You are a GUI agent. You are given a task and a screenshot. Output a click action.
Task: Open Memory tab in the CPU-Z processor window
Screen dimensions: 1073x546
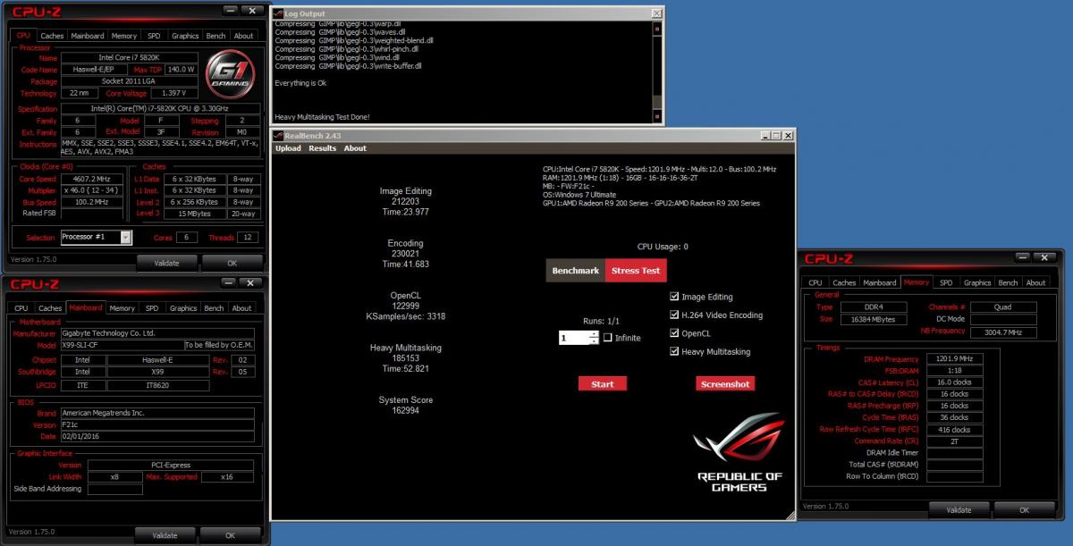tap(124, 36)
